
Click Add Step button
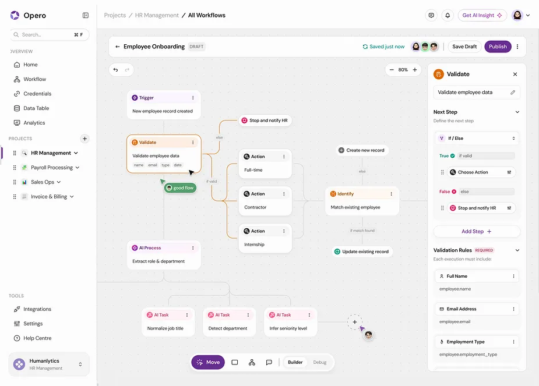click(x=477, y=232)
